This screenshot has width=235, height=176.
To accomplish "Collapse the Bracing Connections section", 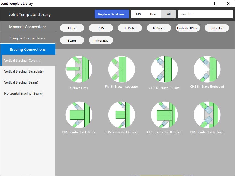I will 28,49.
